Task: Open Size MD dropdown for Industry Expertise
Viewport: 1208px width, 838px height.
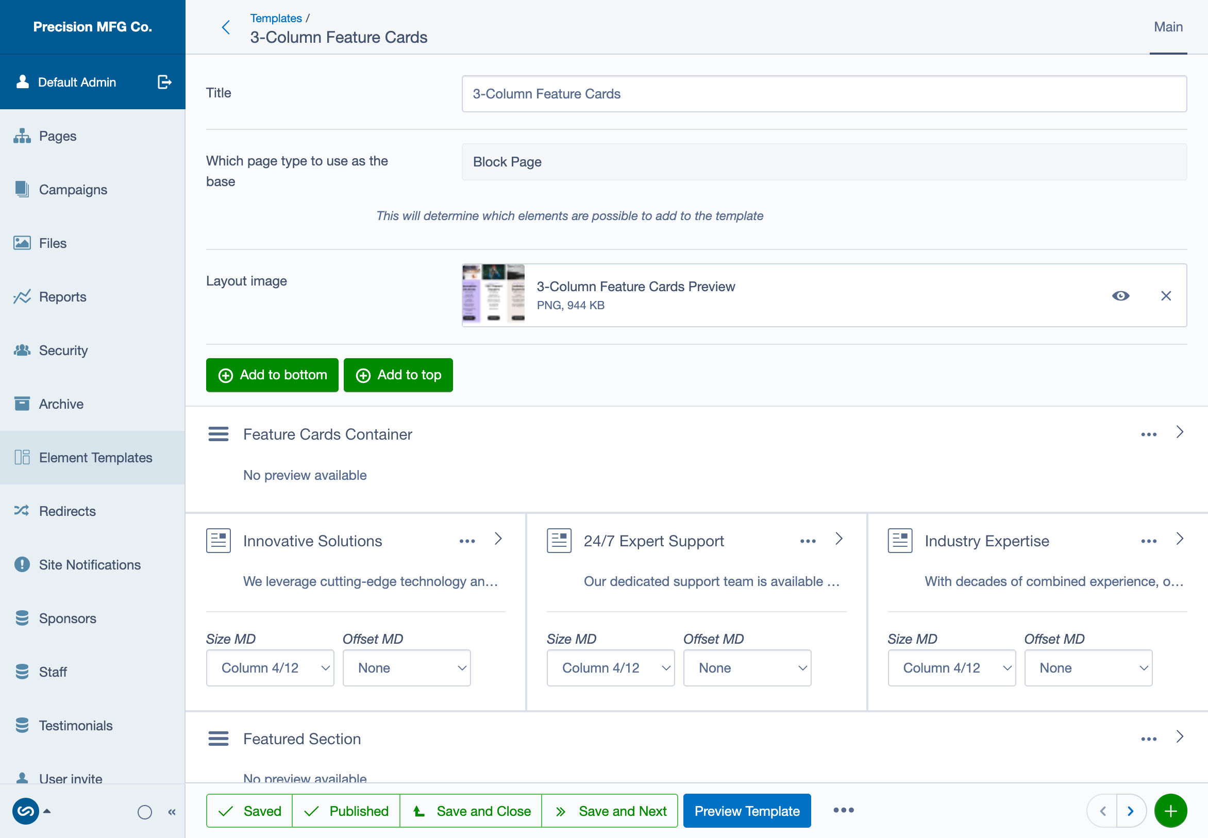Action: pyautogui.click(x=952, y=668)
